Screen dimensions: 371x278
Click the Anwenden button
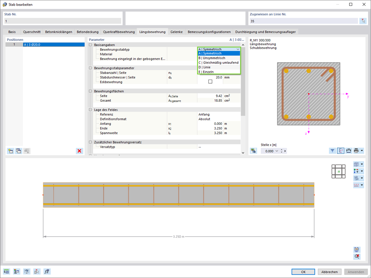(x=356, y=272)
